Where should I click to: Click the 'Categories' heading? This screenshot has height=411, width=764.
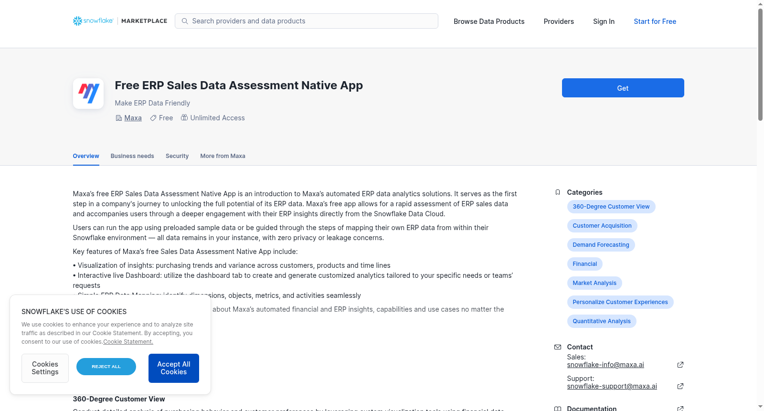[x=584, y=192]
